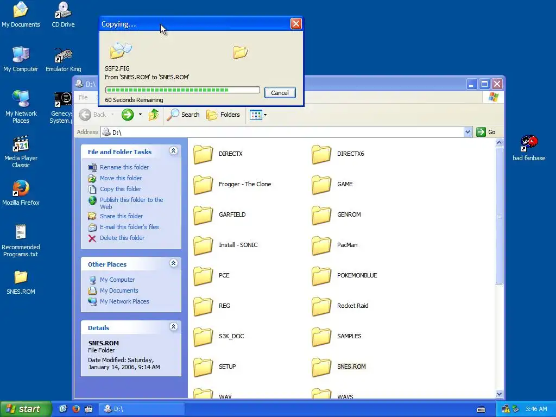556x417 pixels.
Task: Select SNES.ROM folder in D:\ window
Action: pyautogui.click(x=339, y=367)
